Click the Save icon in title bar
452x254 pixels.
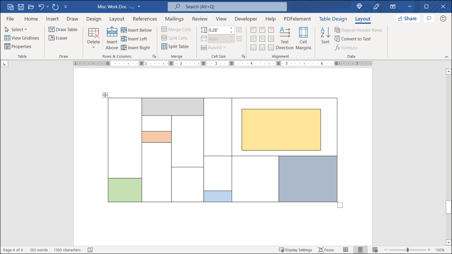[x=21, y=7]
